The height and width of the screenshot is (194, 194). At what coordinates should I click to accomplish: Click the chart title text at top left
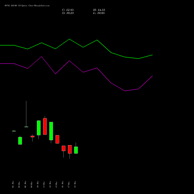(27, 6)
